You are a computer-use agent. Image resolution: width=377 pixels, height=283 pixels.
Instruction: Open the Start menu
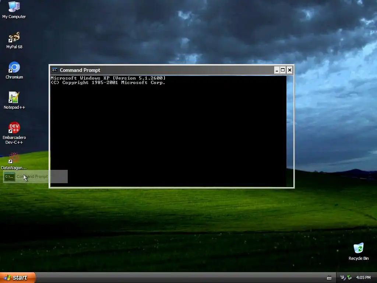[x=18, y=277]
